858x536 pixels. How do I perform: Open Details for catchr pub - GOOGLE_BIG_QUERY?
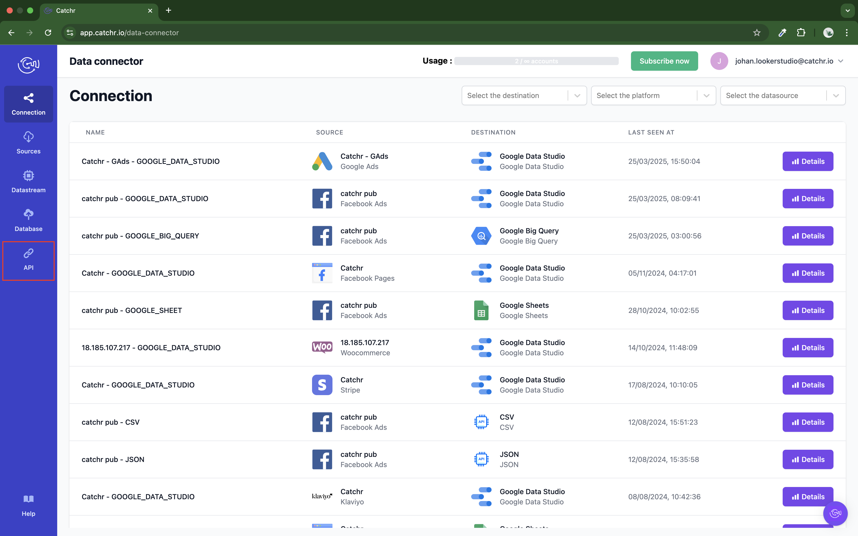click(x=808, y=236)
